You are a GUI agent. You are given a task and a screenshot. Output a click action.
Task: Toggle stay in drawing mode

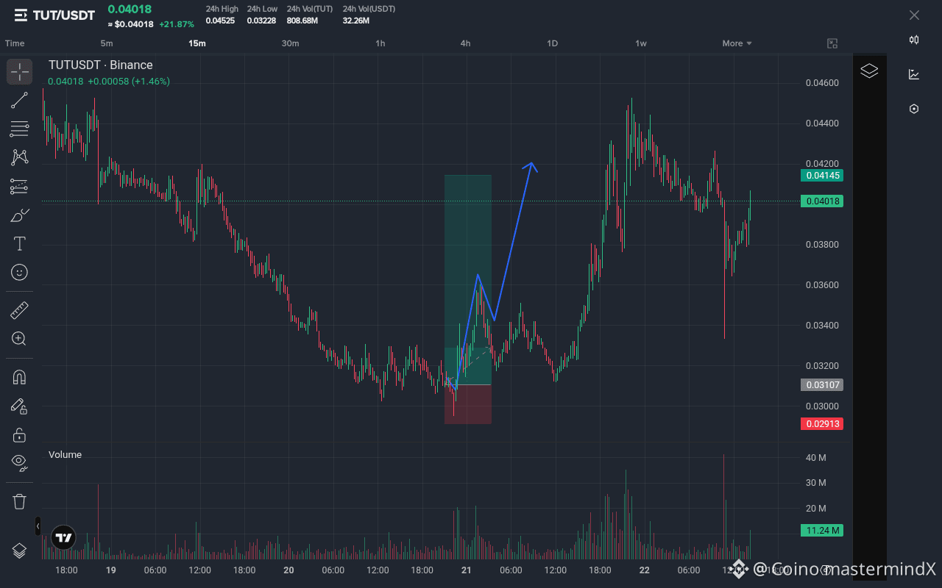tap(20, 406)
